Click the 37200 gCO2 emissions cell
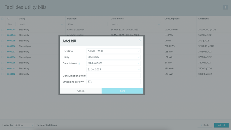Screen dimensions: 231x130 [205, 57]
